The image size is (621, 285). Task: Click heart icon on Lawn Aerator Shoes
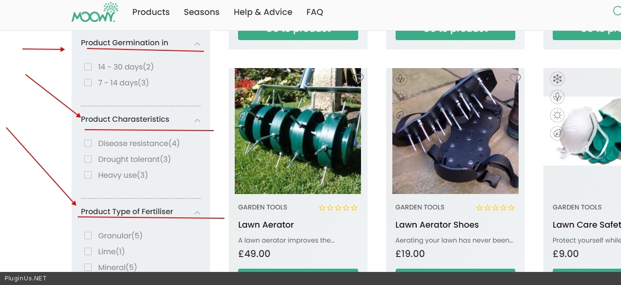(515, 78)
